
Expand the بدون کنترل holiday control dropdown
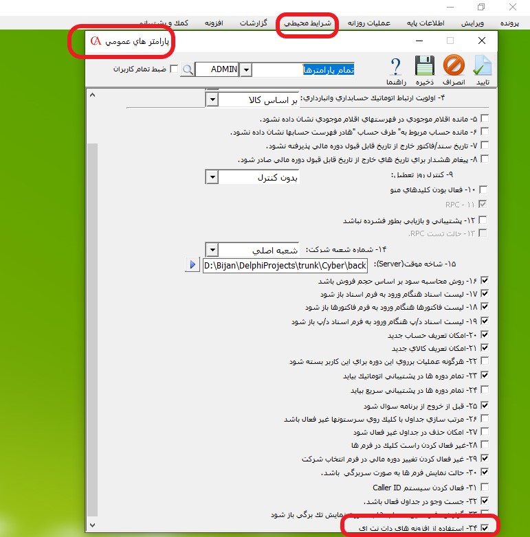pos(212,178)
